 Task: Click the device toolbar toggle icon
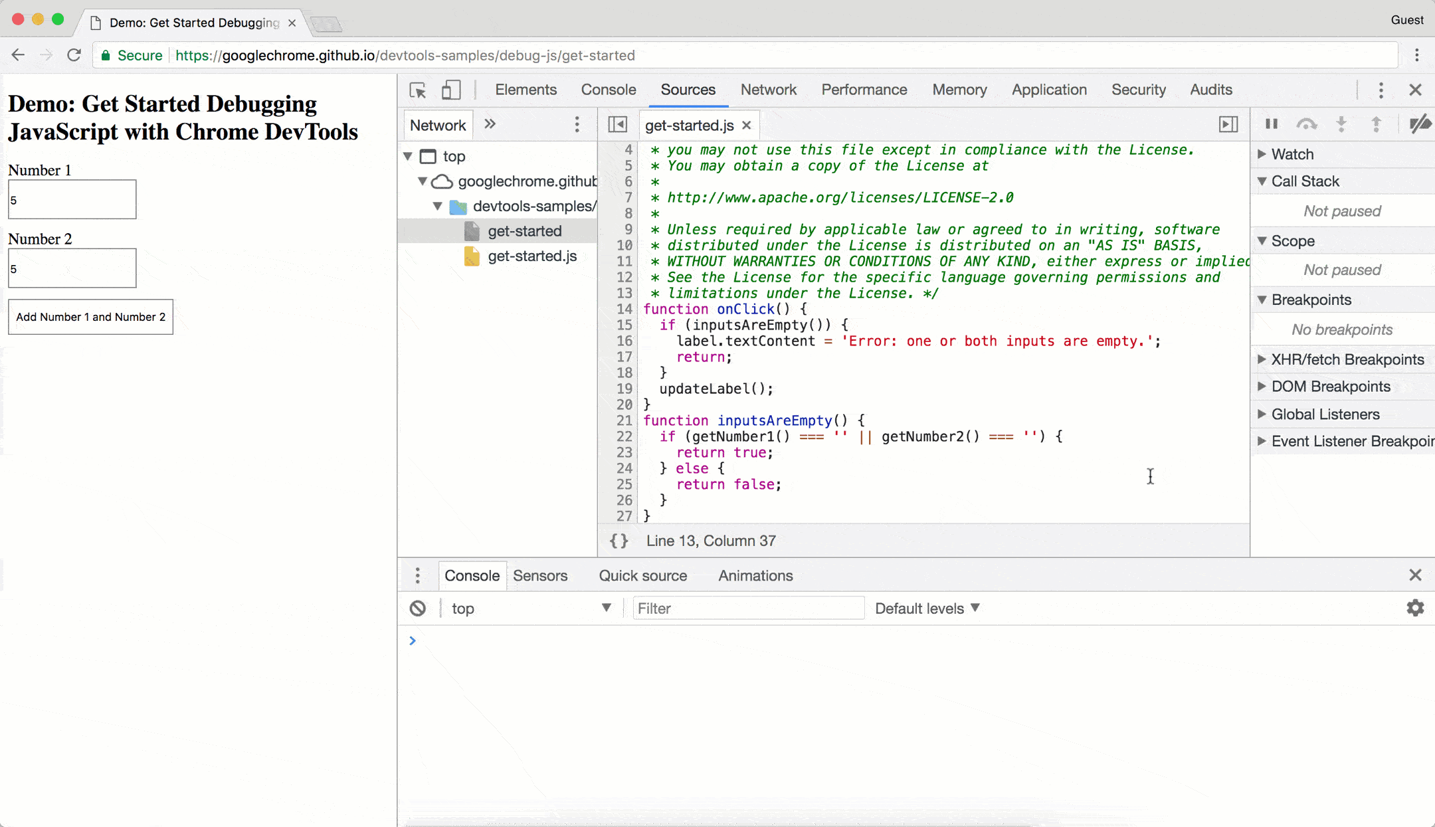[449, 90]
